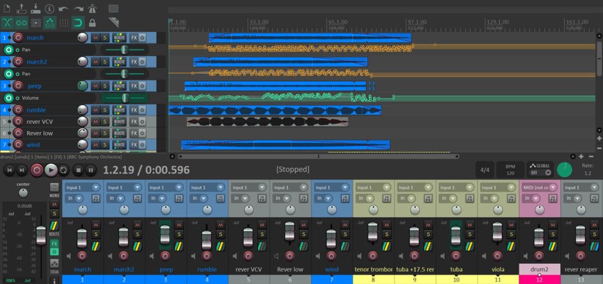The image size is (603, 284).
Task: Click the horizontal timeline scrollbar
Action: (318, 156)
